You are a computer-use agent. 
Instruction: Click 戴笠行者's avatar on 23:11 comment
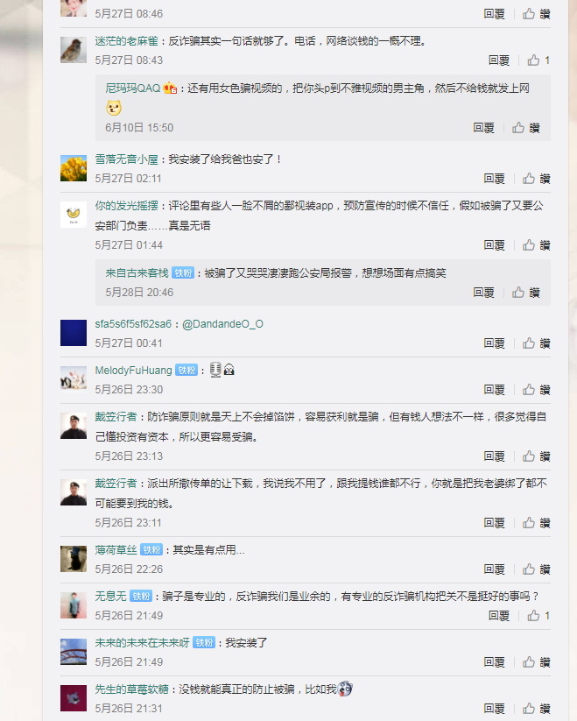point(74,492)
